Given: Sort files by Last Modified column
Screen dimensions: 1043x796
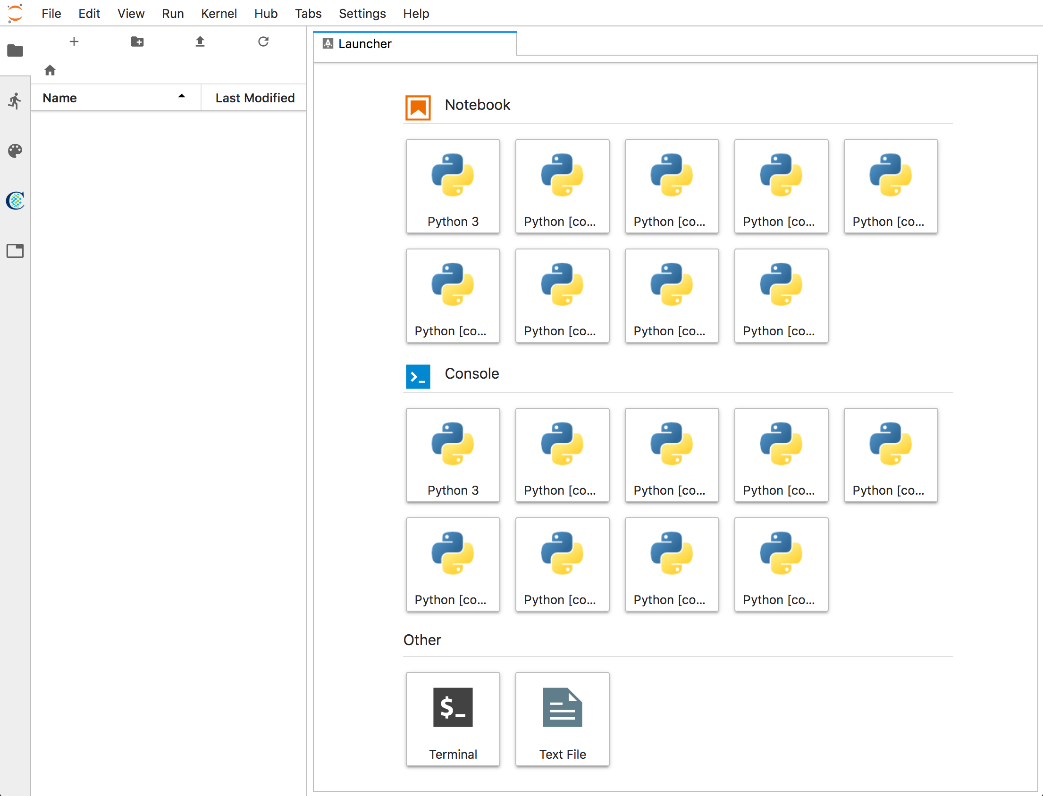Looking at the screenshot, I should [254, 98].
